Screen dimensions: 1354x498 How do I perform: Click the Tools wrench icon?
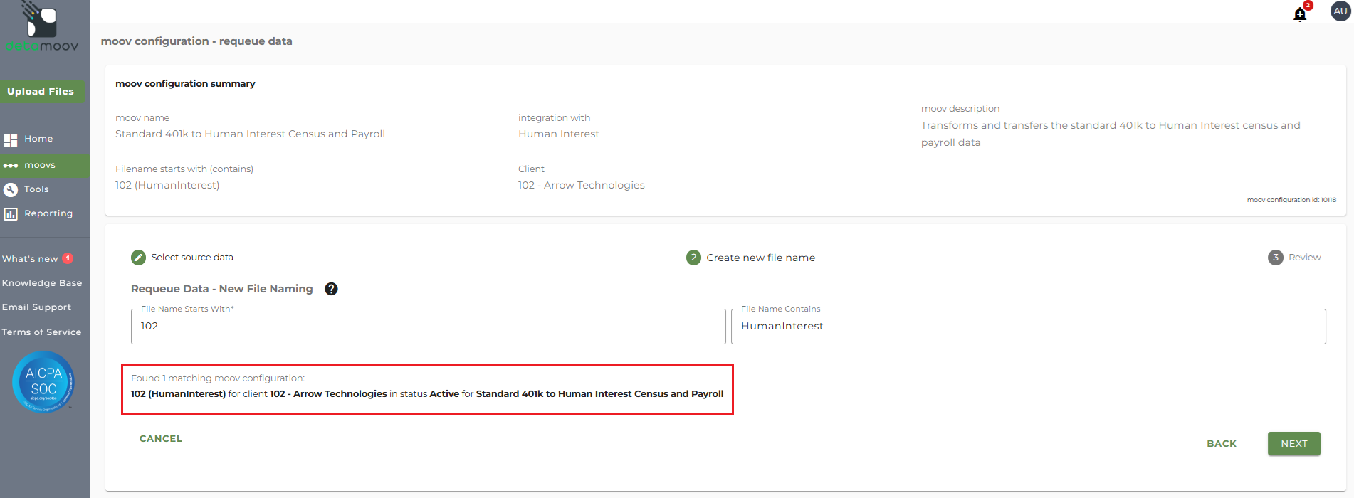tap(11, 189)
